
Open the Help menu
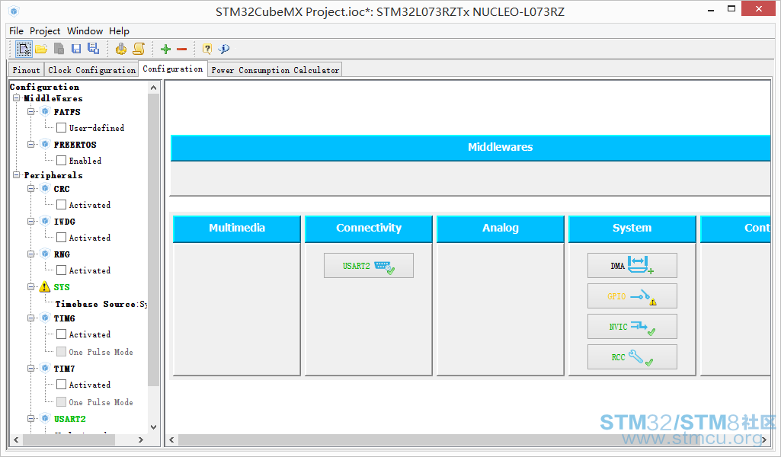[x=119, y=31]
